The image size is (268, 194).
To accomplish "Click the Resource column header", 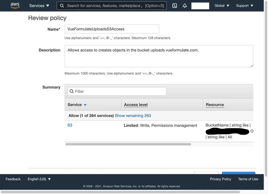I will pyautogui.click(x=215, y=105).
